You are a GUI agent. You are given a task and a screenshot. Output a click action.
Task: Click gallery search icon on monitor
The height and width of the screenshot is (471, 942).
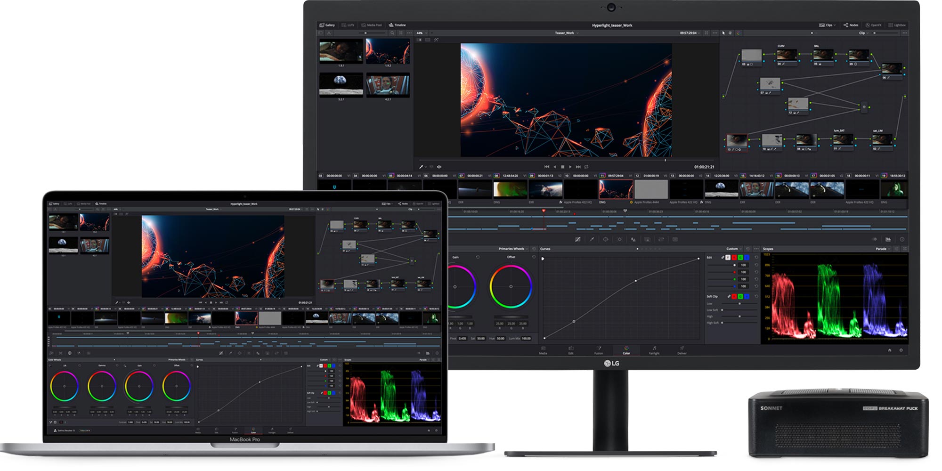392,33
